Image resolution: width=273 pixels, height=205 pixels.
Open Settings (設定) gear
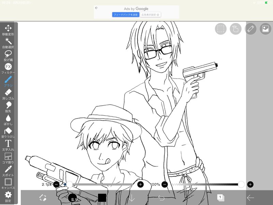point(8,197)
